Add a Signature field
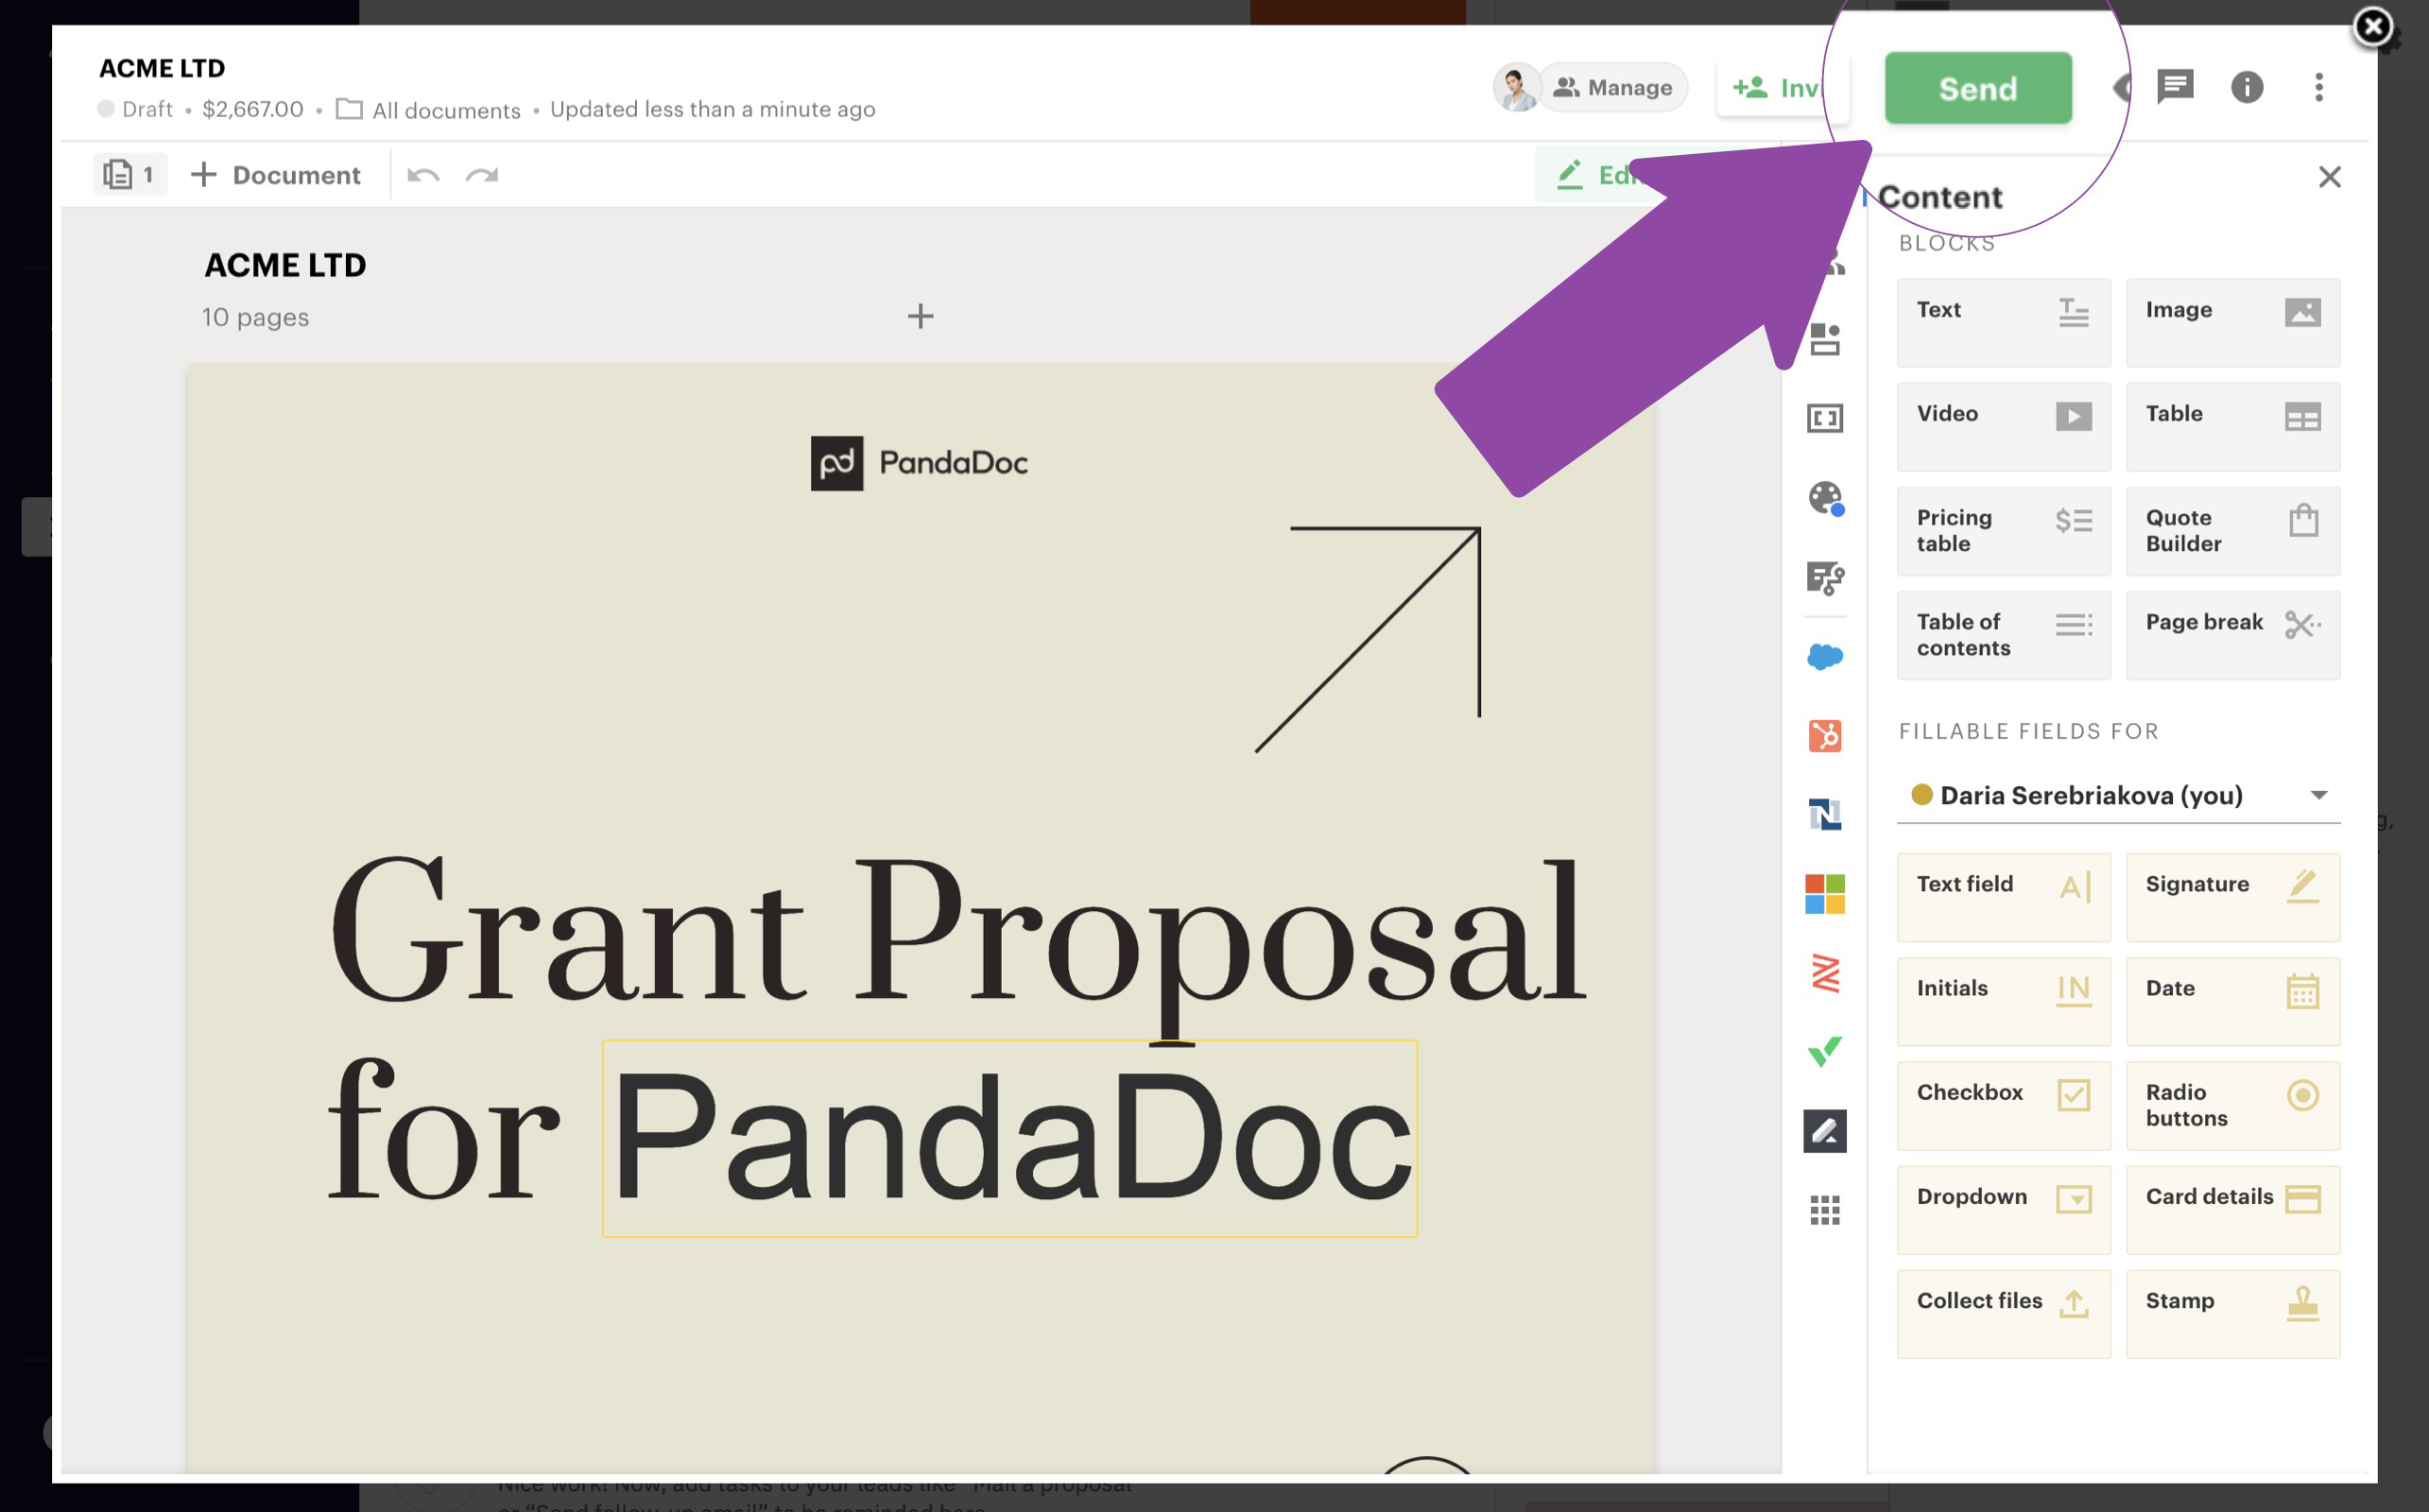Viewport: 2429px width, 1512px height. [2232, 897]
